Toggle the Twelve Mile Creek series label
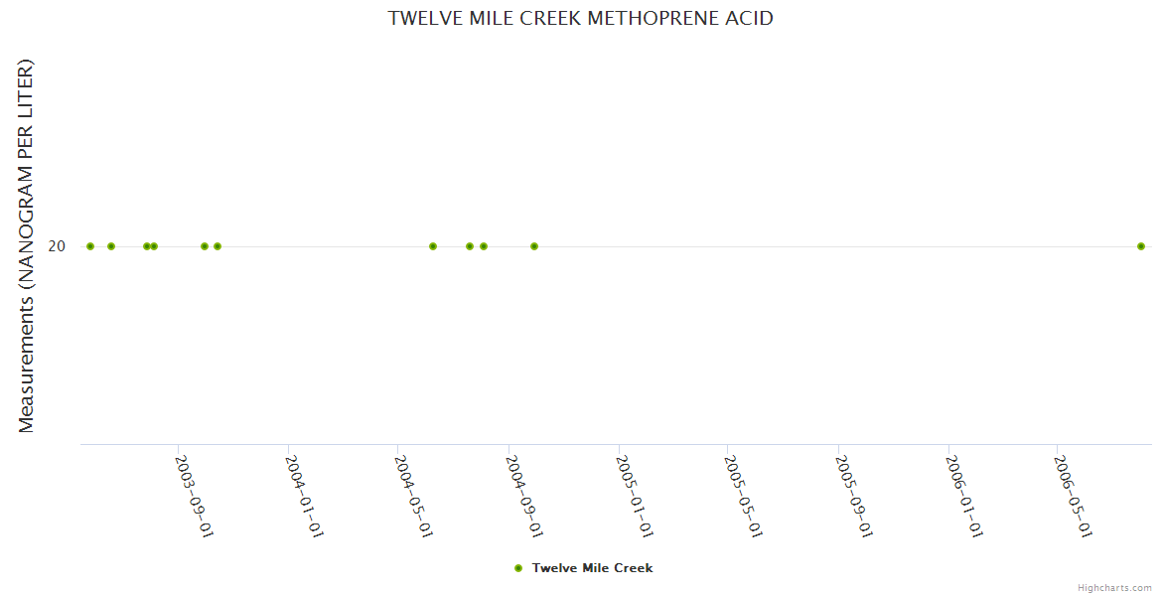Screen dimensions: 1162x596 (x=592, y=568)
